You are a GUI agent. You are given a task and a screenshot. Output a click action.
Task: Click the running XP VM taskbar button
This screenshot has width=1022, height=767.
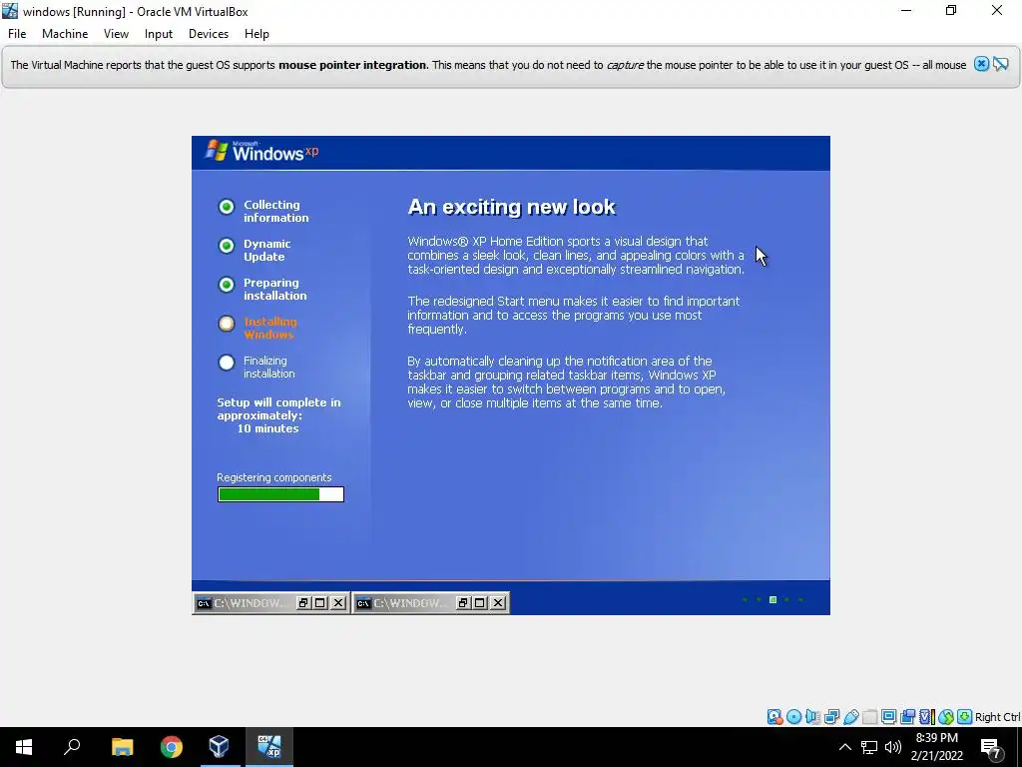[269, 747]
